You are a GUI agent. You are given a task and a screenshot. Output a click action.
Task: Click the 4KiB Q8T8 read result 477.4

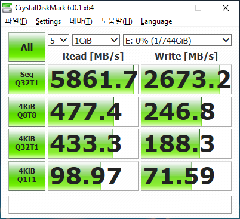[x=93, y=112]
